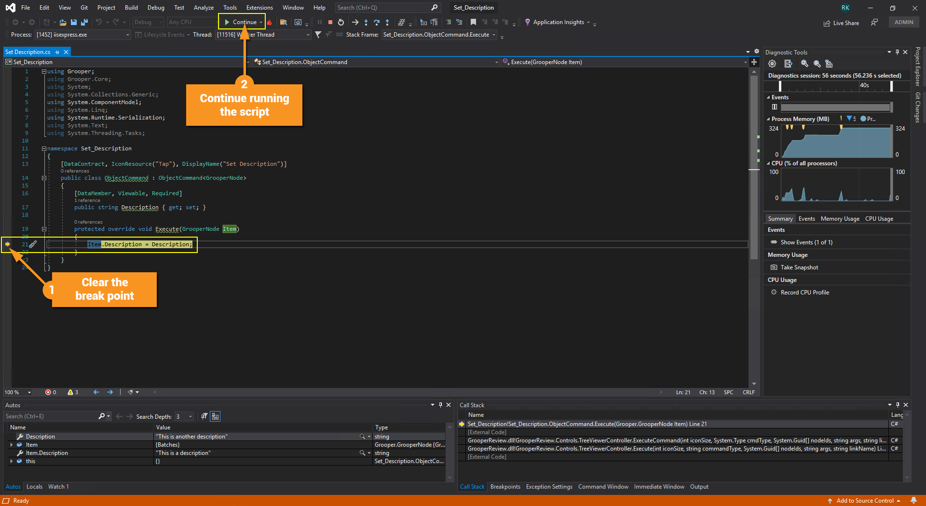Click the right handle of the diagnostics timeline
This screenshot has height=506, width=926.
point(891,86)
